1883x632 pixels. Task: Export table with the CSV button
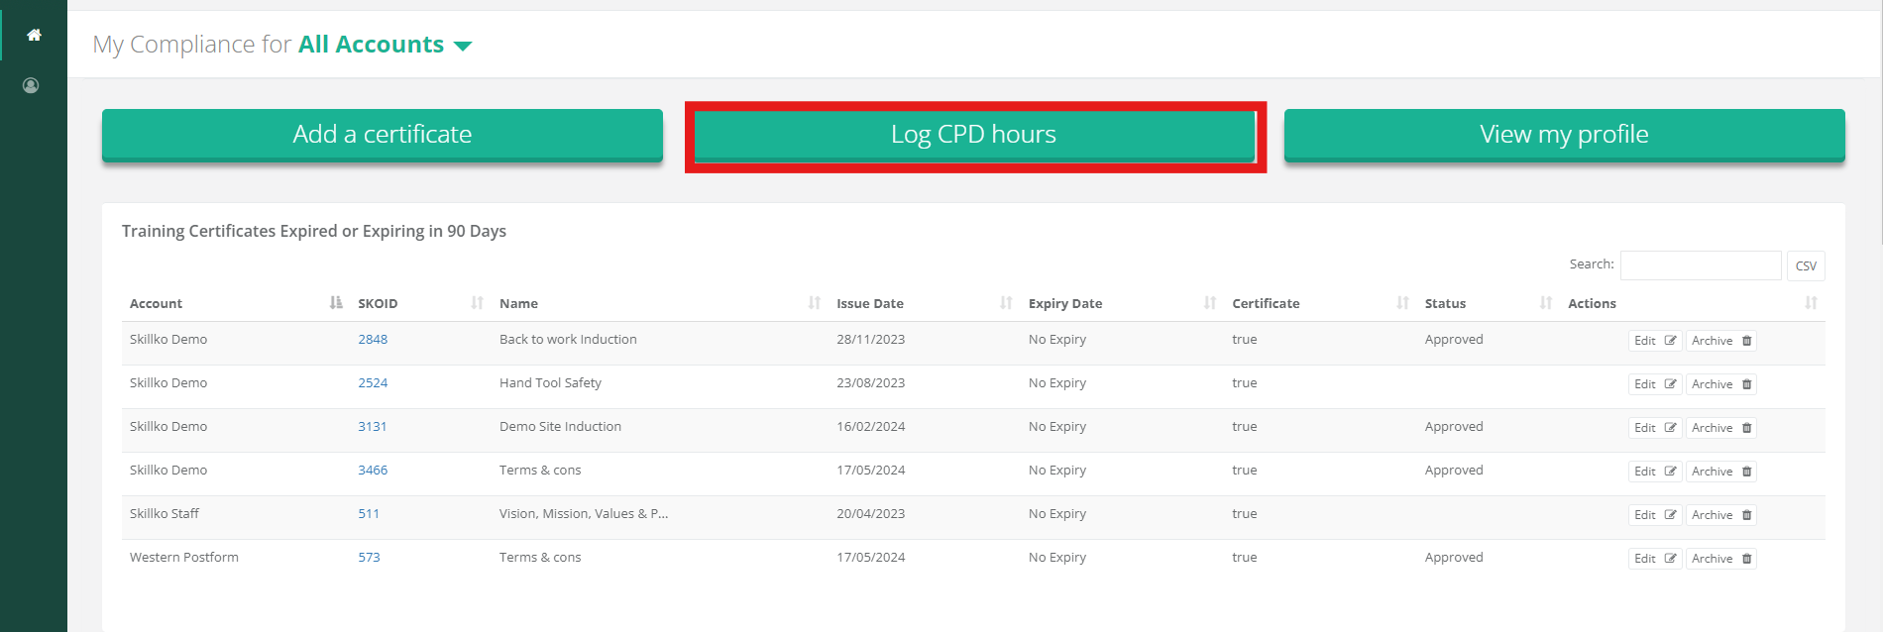click(1806, 265)
